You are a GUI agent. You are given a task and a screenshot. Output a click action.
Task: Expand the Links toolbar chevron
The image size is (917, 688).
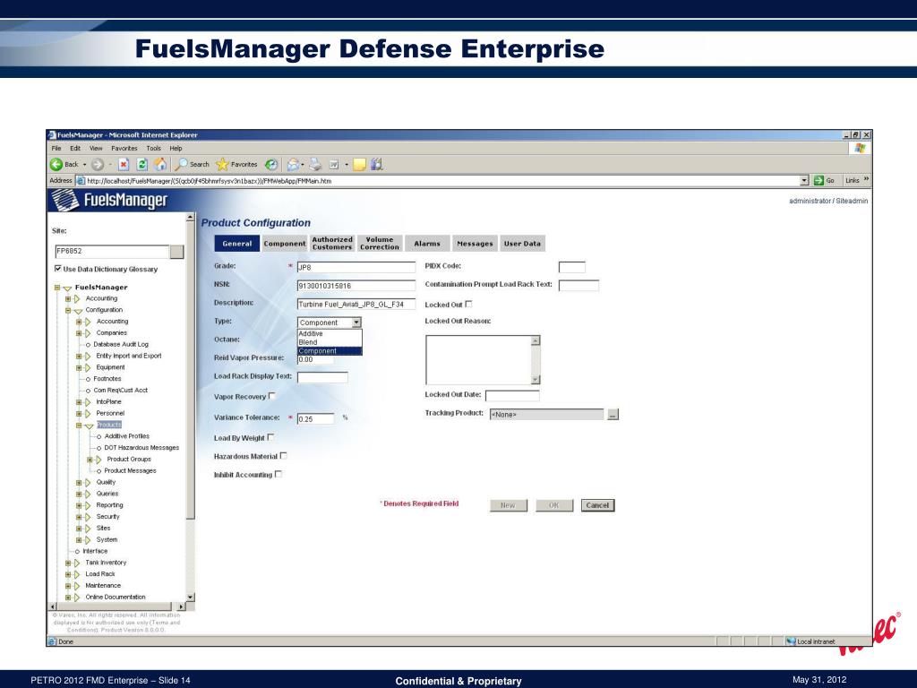[866, 179]
